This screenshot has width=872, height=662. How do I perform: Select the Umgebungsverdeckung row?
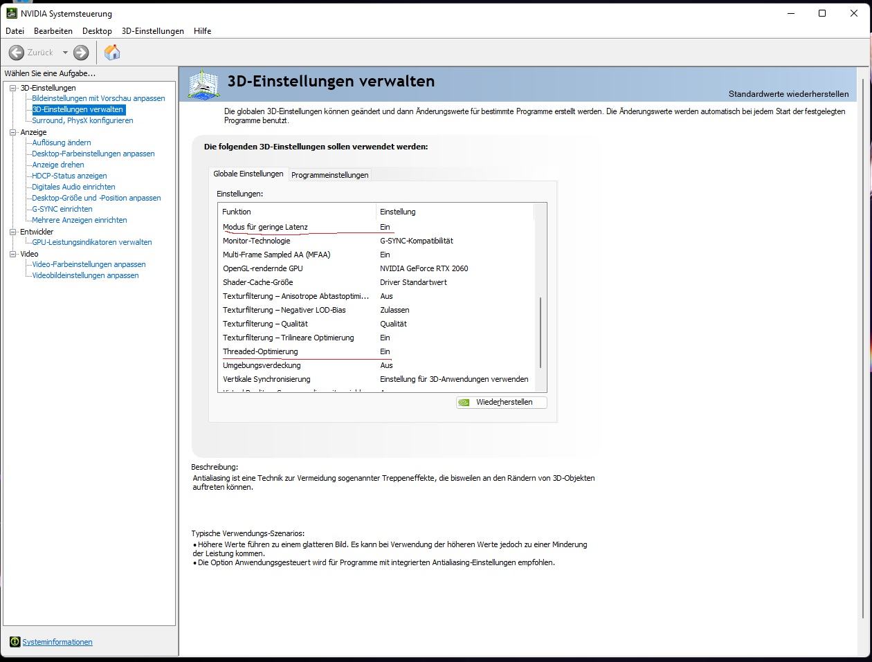376,365
